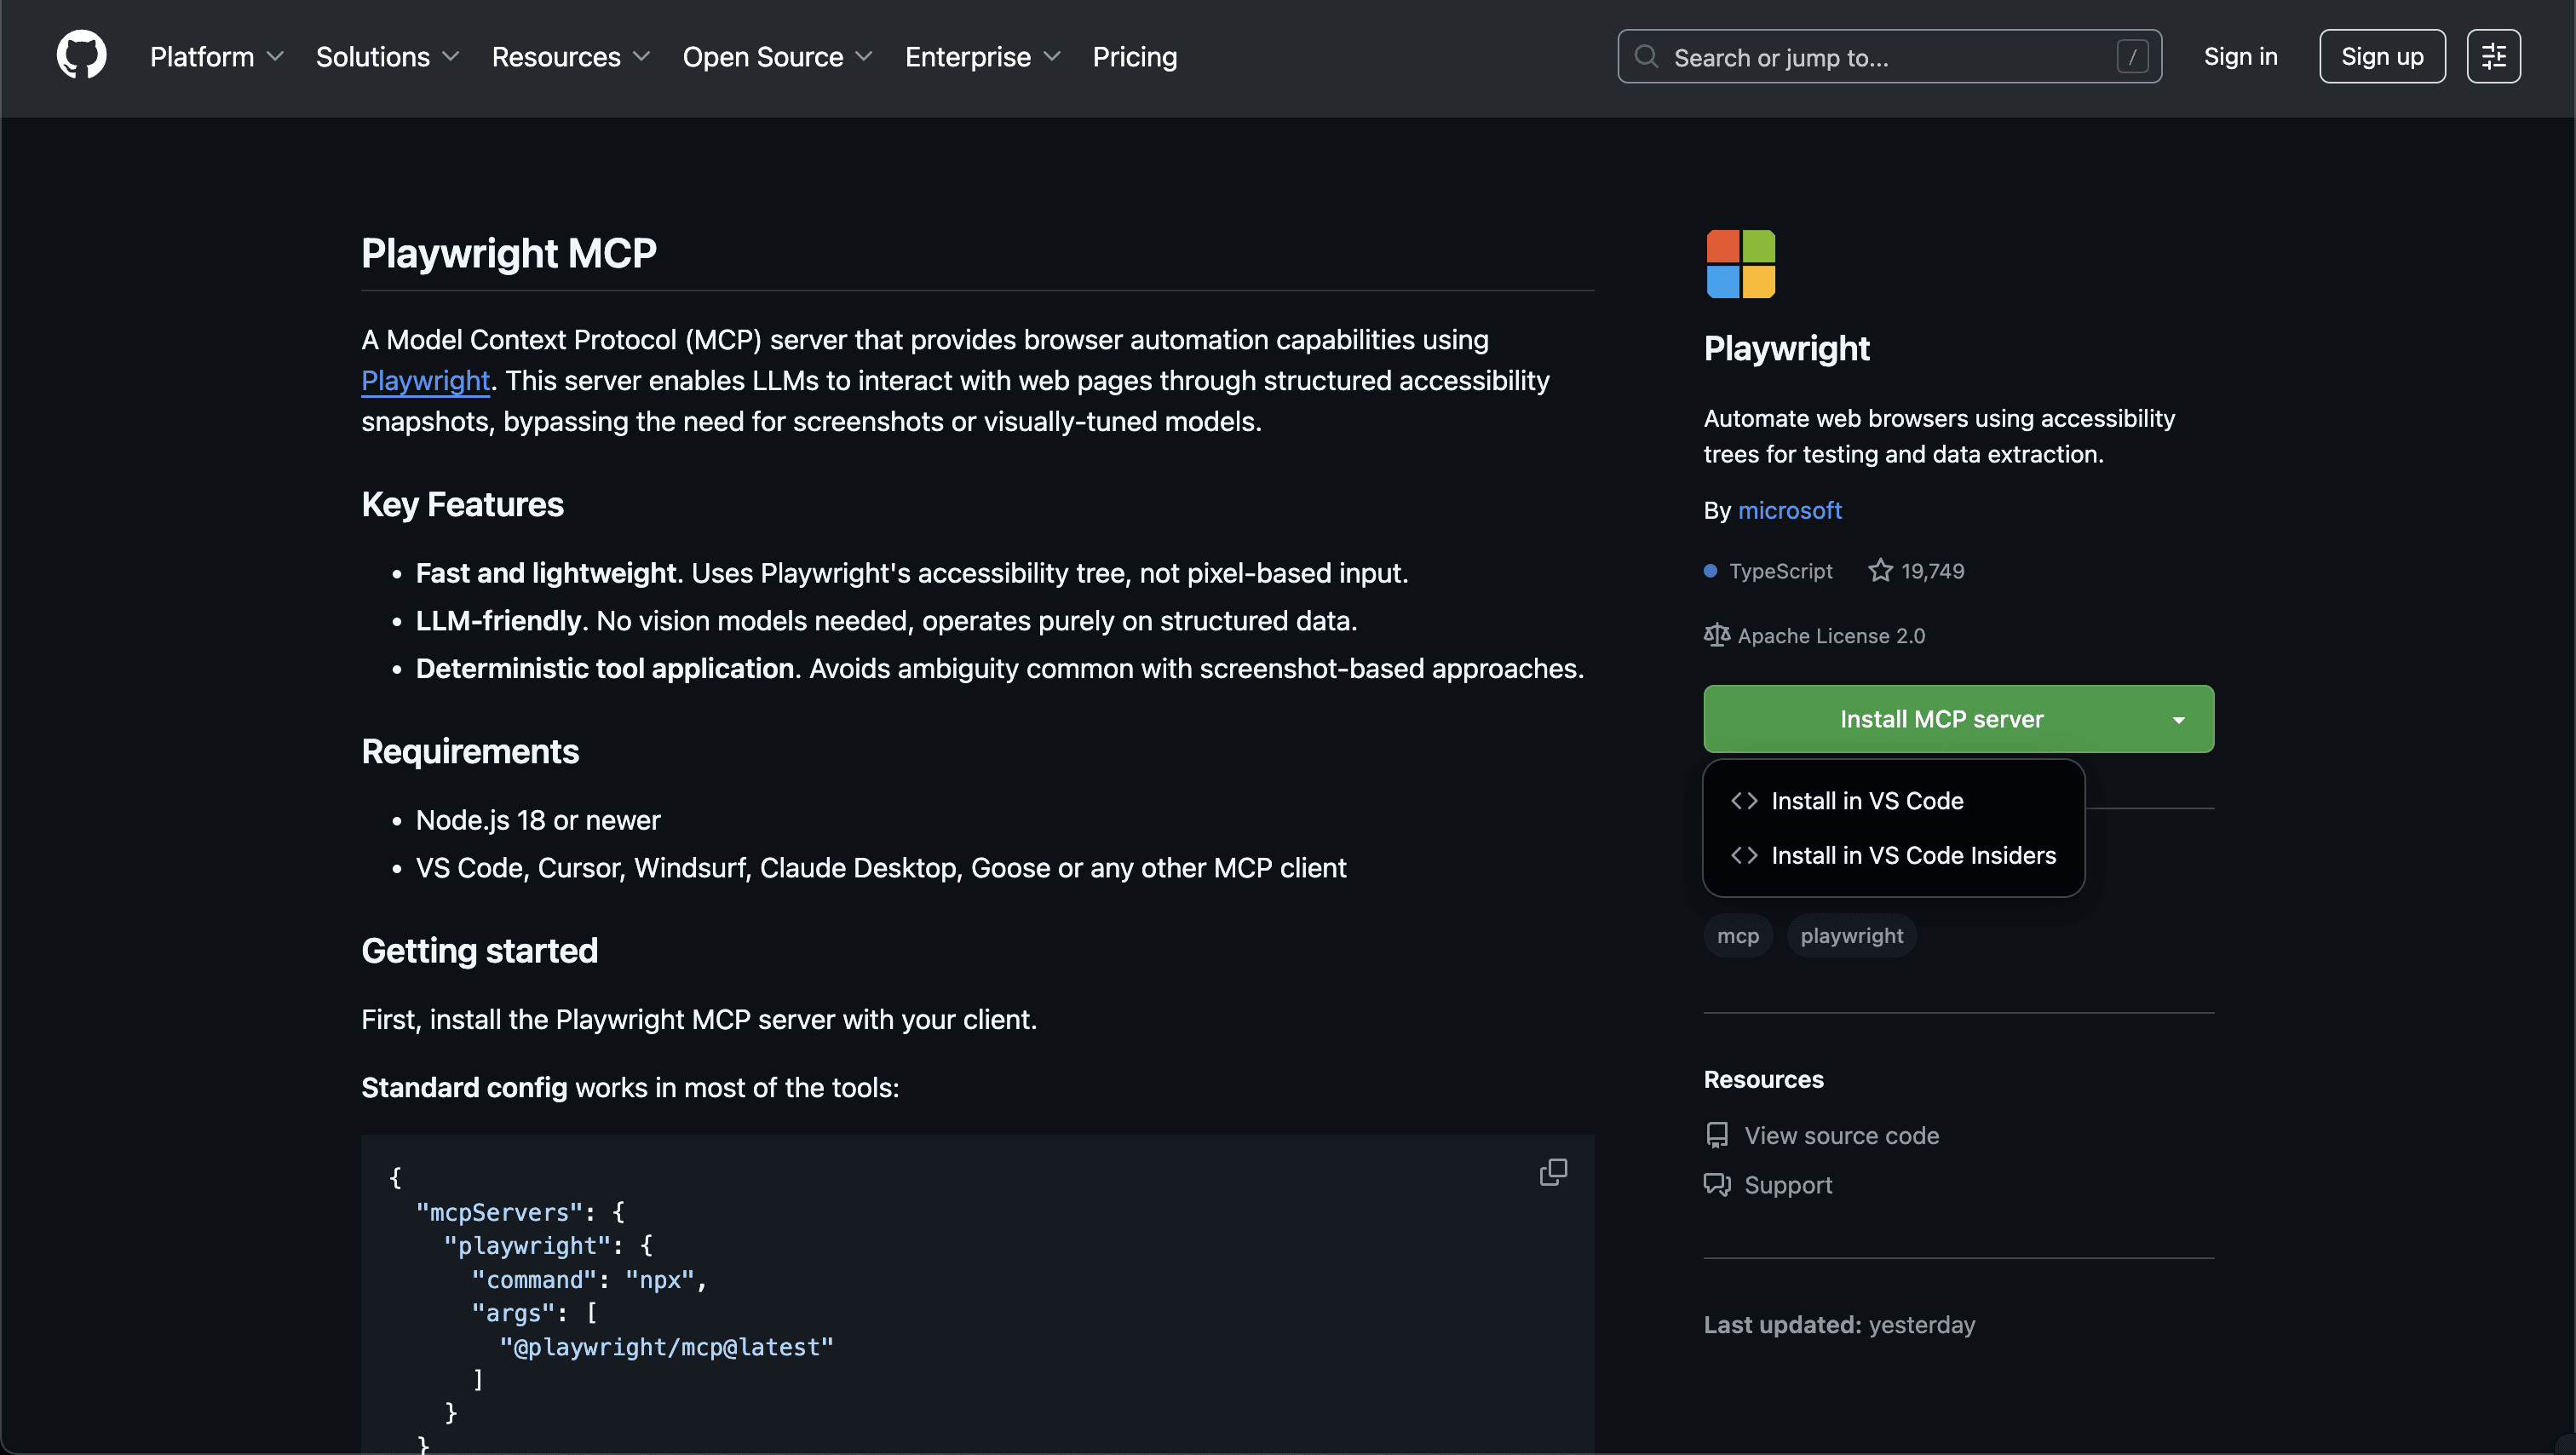Click the "Node.js 18 or newer" requirement
The width and height of the screenshot is (2576, 1455).
pyautogui.click(x=538, y=821)
